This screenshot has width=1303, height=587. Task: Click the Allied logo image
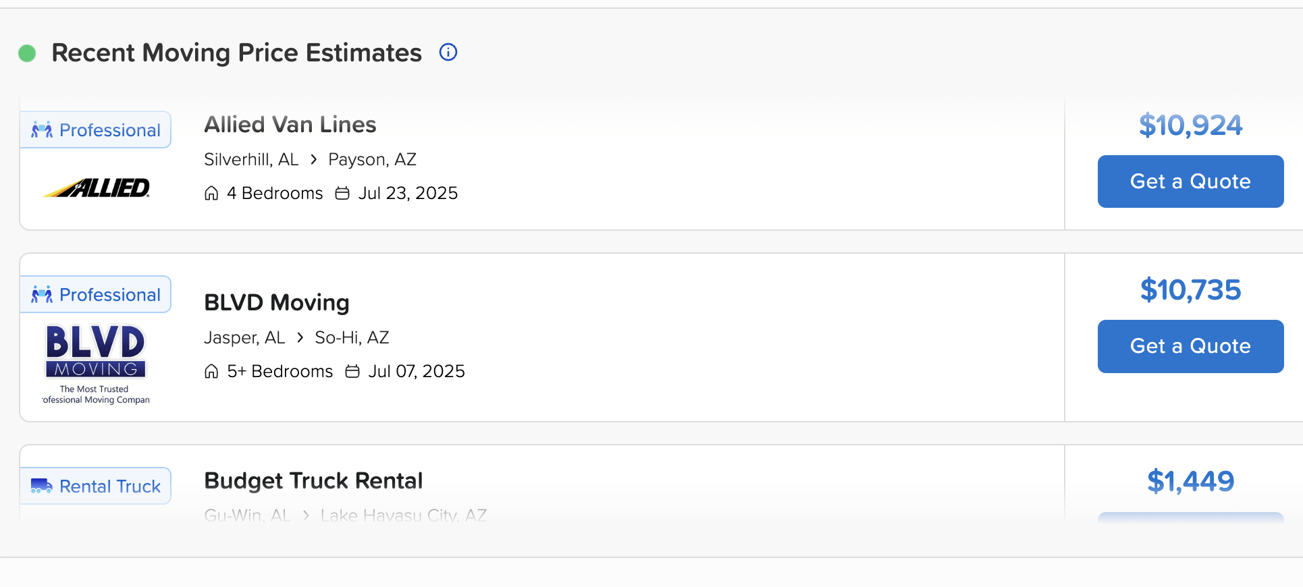tap(97, 188)
